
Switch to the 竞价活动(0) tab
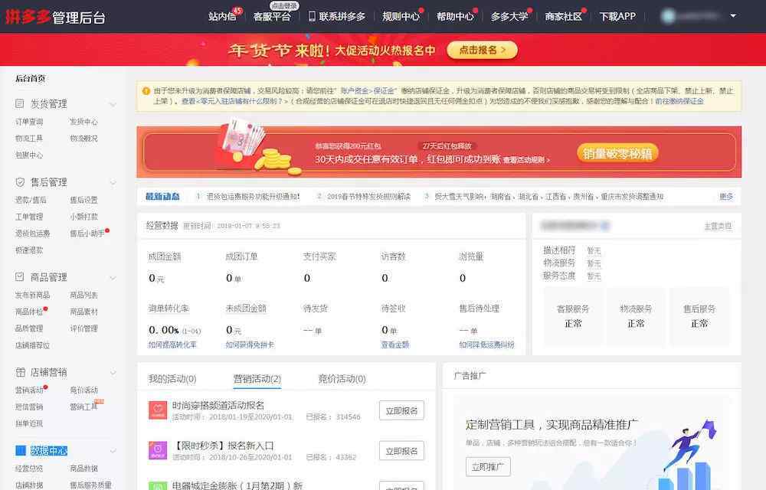click(342, 379)
